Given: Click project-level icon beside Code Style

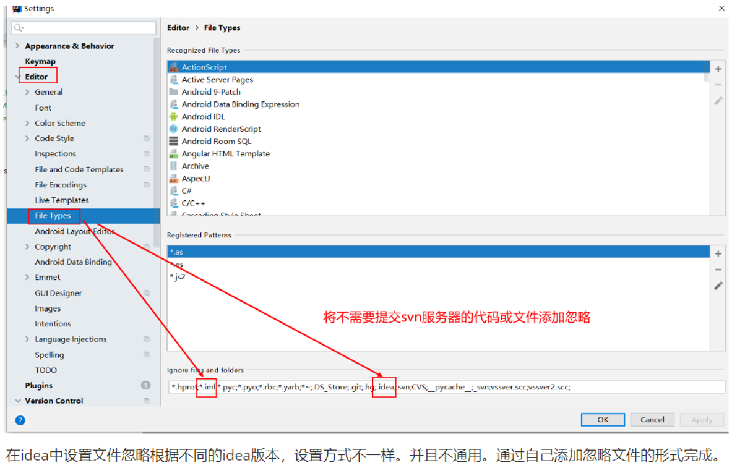Looking at the screenshot, I should pos(147,138).
